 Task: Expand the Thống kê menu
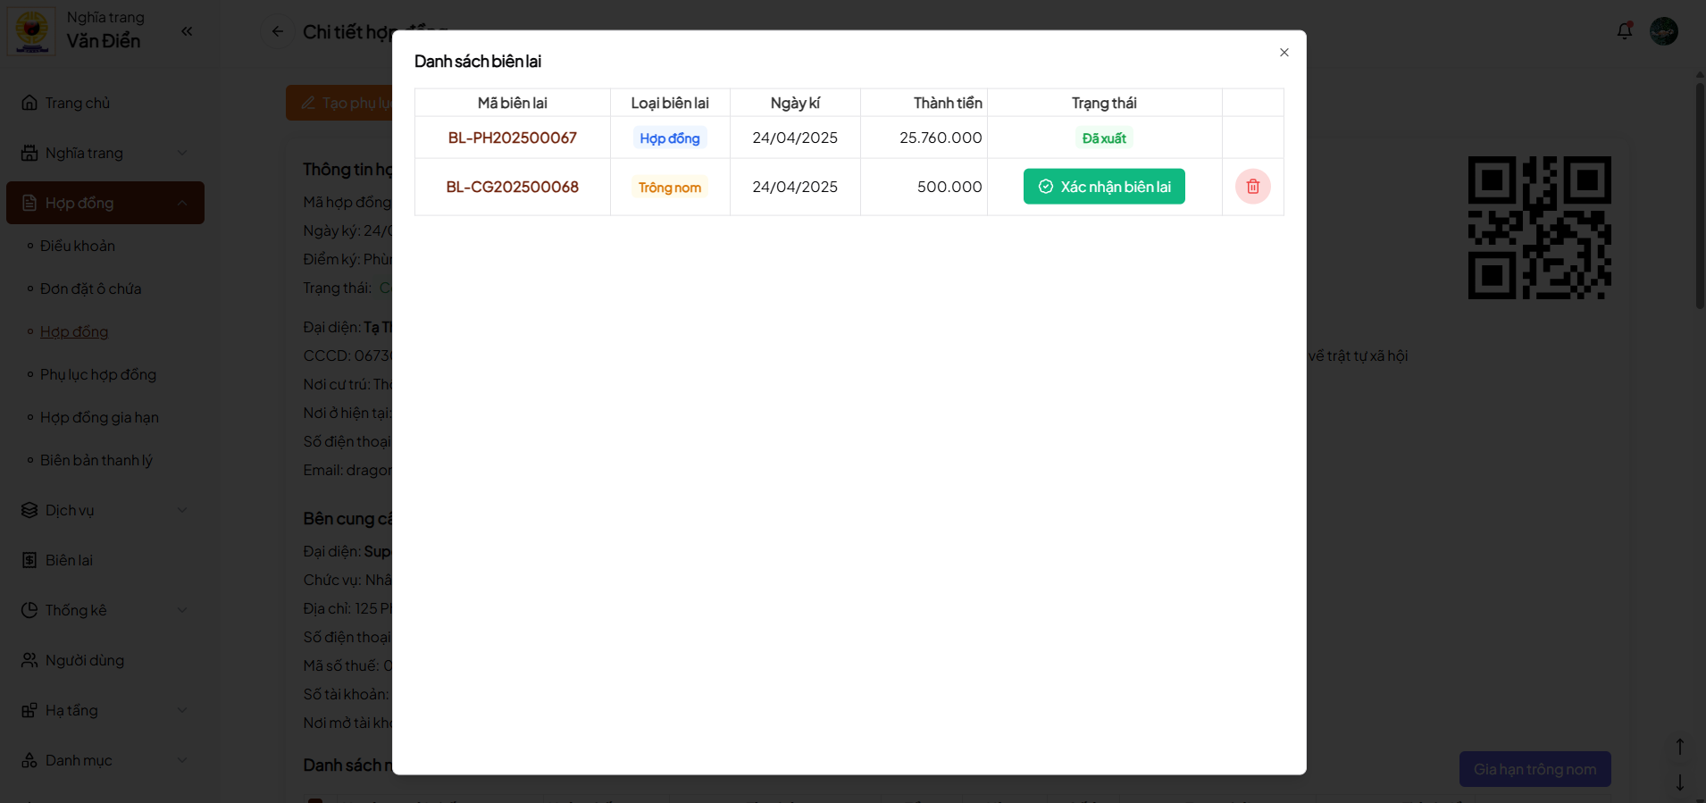tap(105, 610)
